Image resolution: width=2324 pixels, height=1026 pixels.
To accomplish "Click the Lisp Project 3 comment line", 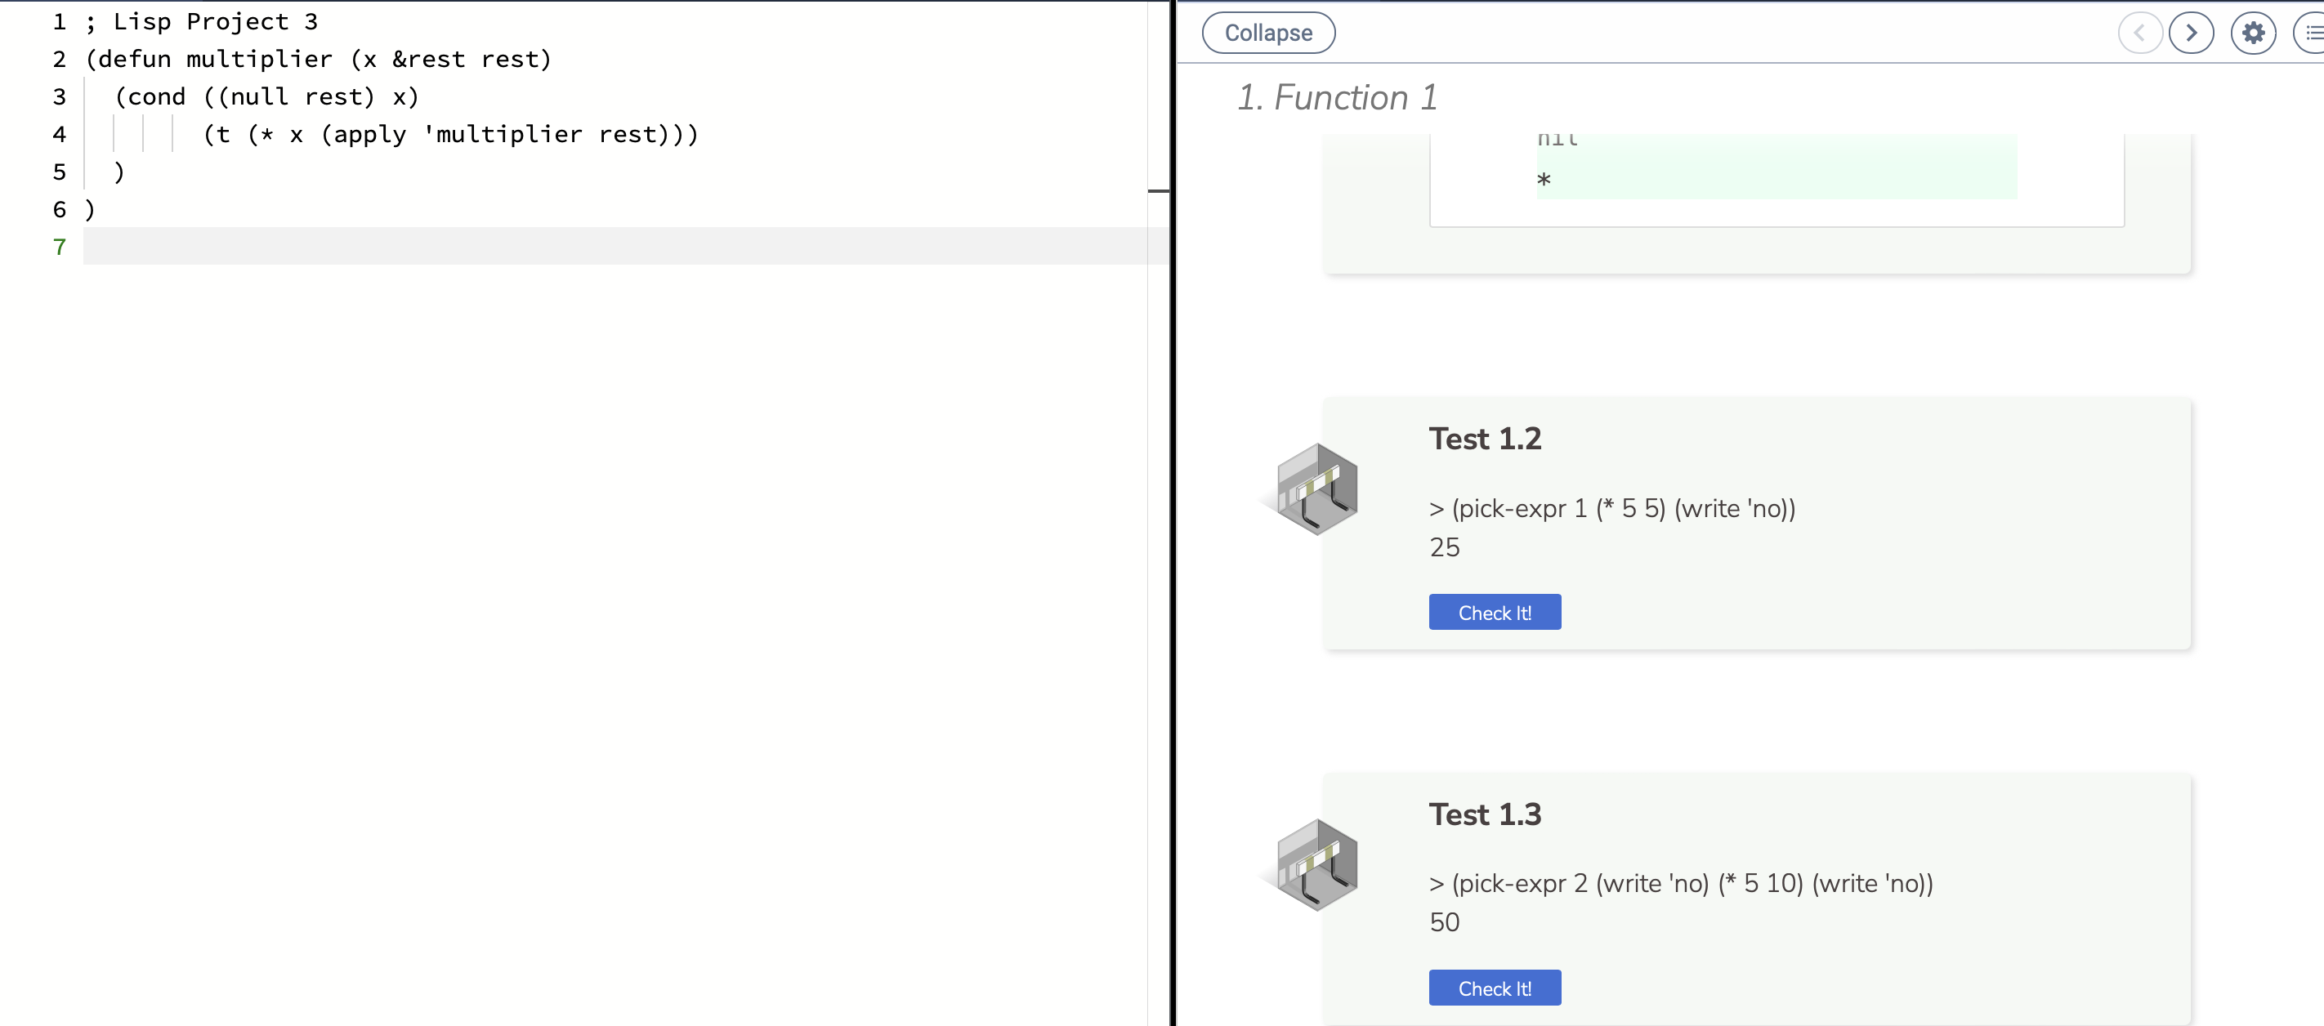I will point(201,20).
